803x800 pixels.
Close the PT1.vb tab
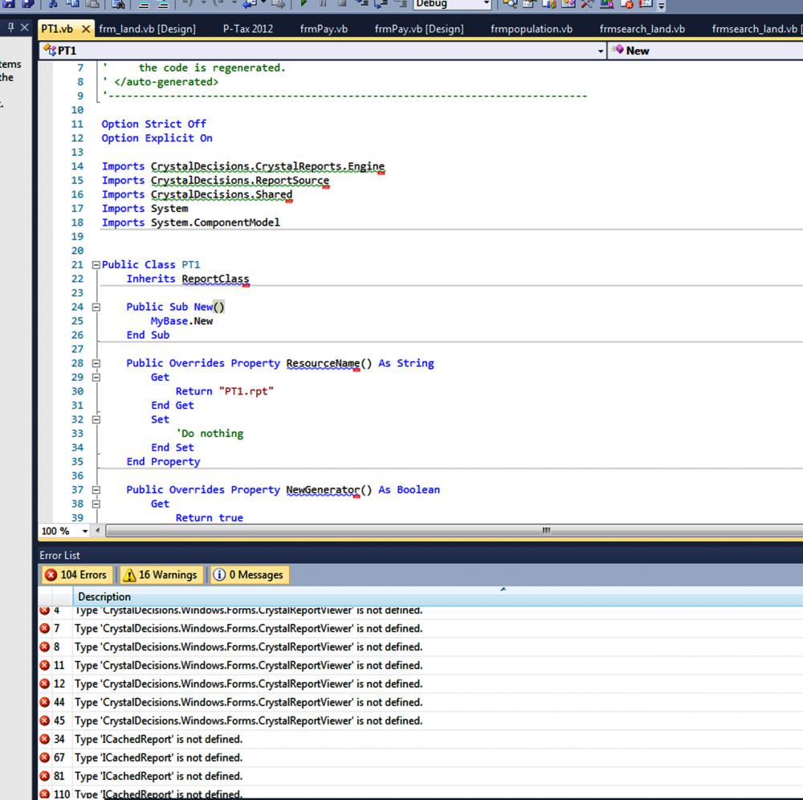point(86,29)
